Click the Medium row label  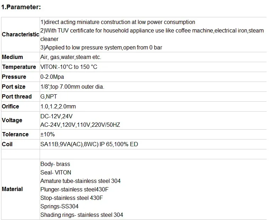point(12,57)
